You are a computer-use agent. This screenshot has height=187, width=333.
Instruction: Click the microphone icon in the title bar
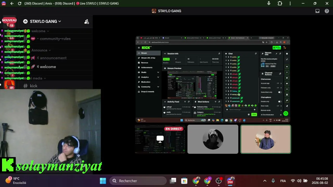[x=269, y=3]
